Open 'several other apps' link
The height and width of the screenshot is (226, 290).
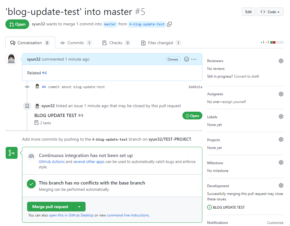[89, 162]
